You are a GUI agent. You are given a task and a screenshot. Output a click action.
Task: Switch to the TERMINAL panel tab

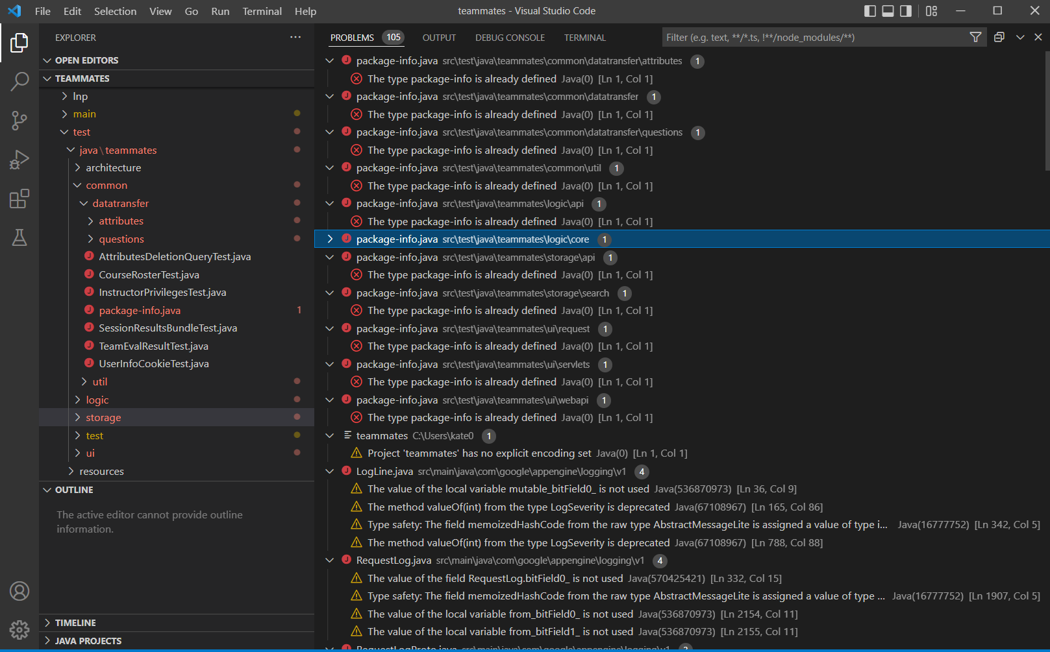pyautogui.click(x=584, y=38)
